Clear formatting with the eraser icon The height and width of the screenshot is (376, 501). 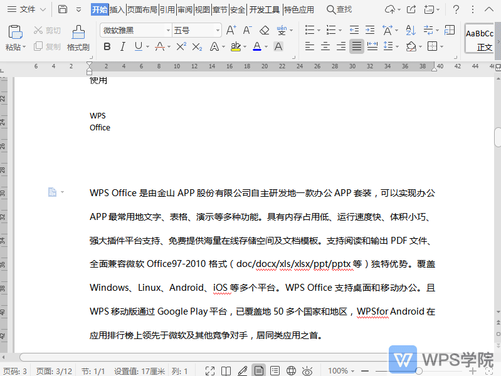tap(264, 30)
